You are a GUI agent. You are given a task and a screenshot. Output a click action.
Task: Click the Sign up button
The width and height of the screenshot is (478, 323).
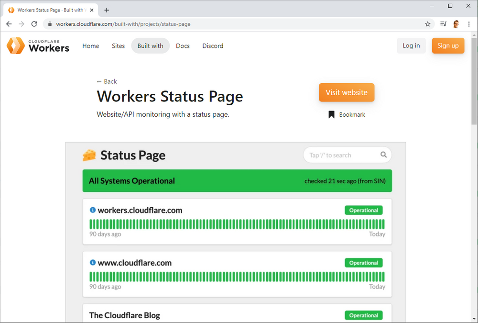[x=448, y=45]
